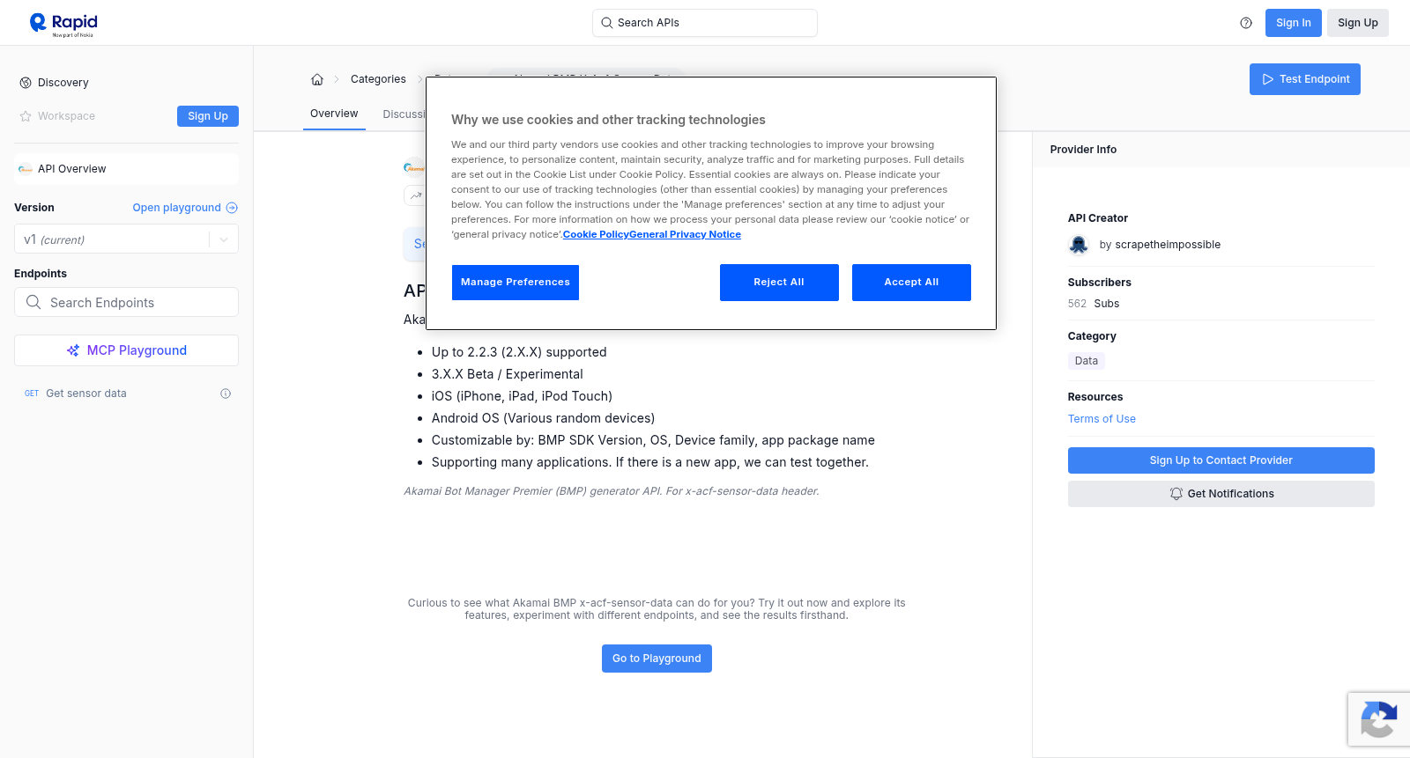The width and height of the screenshot is (1410, 758).
Task: Click the Test Endpoint play icon
Action: coord(1268,79)
